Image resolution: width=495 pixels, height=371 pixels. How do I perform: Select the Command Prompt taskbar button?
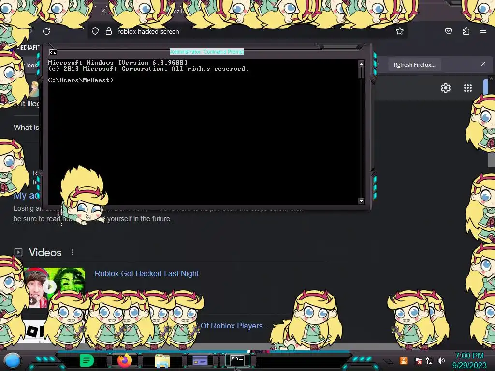pos(237,360)
